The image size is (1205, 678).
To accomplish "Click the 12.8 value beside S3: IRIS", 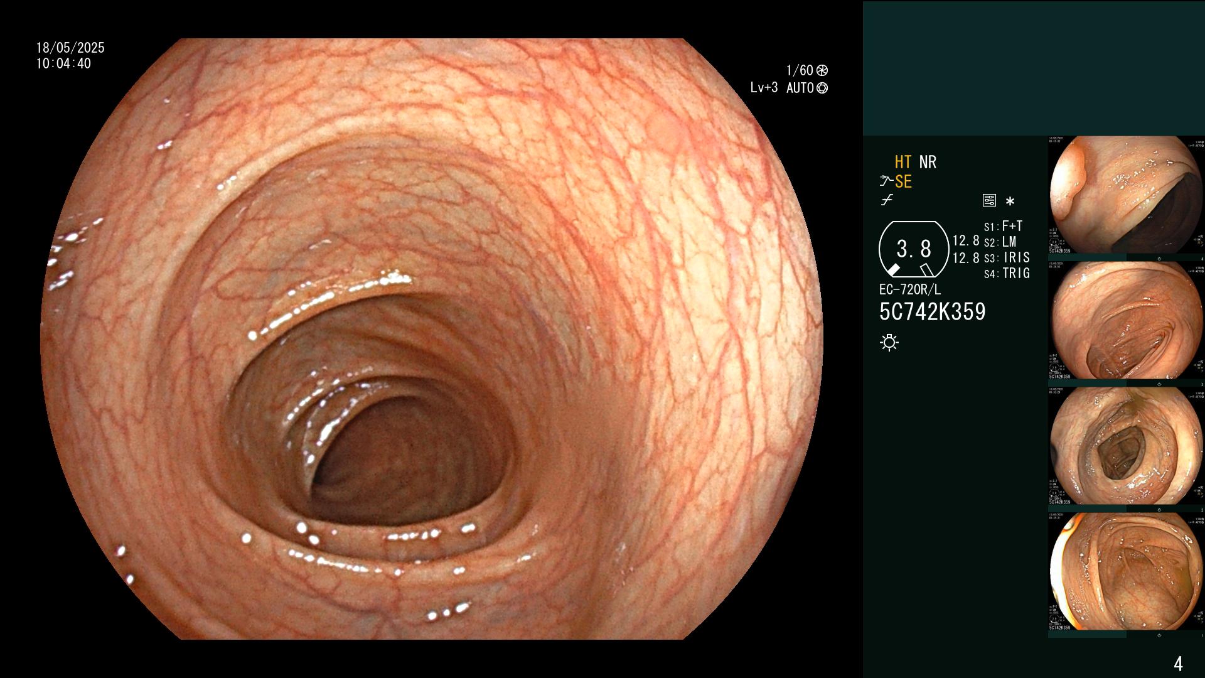I will 966,257.
